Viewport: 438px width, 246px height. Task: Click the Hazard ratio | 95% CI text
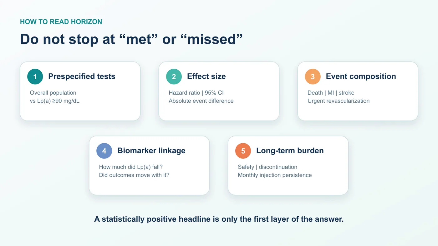click(196, 93)
